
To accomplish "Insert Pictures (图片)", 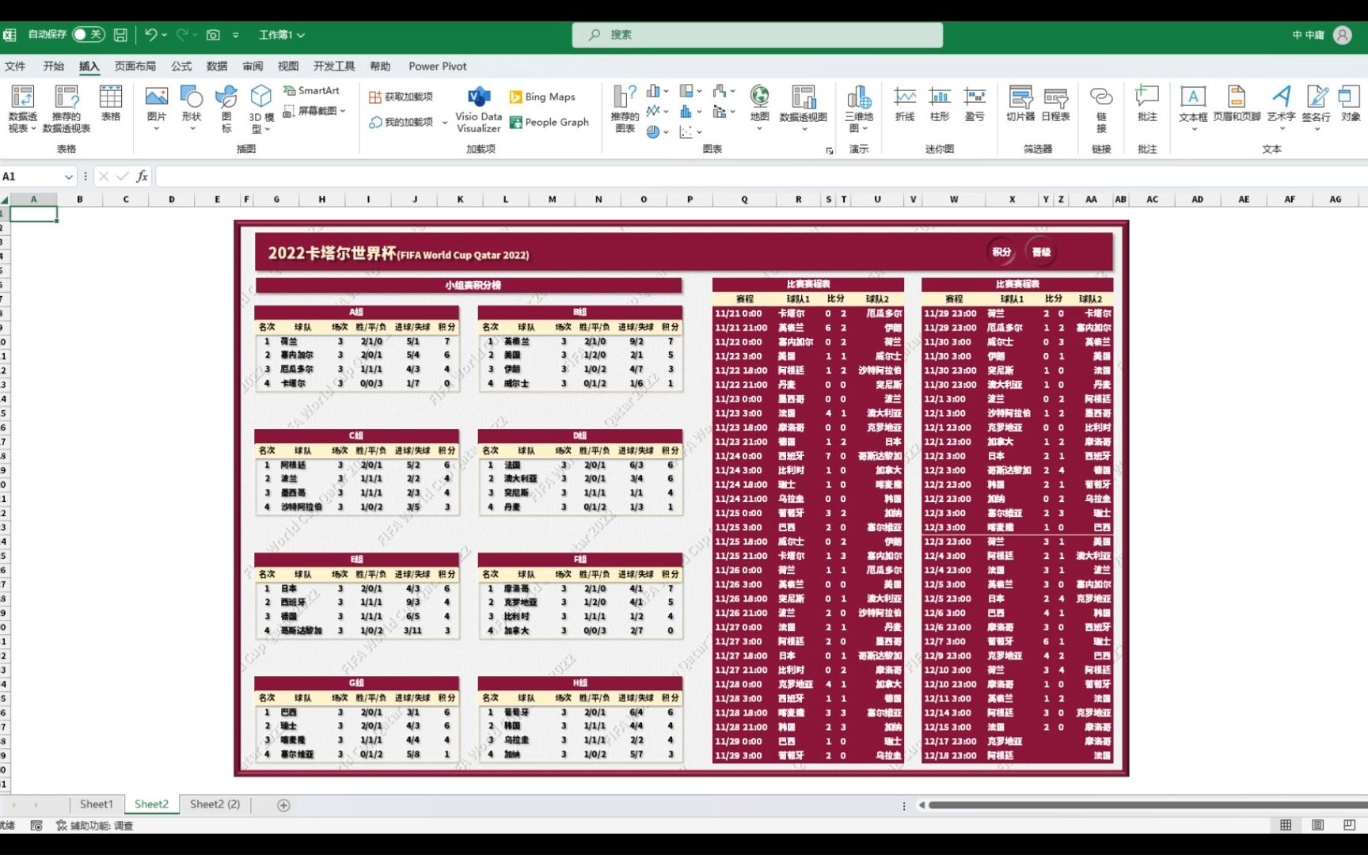I will click(x=157, y=108).
